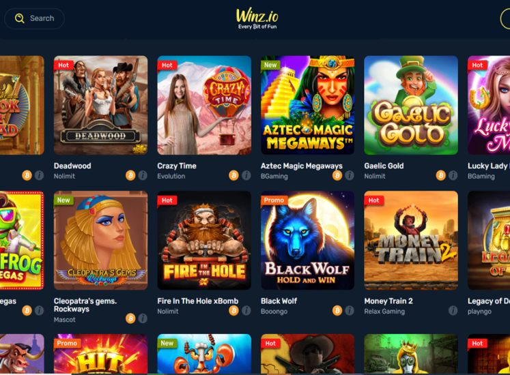Open the Gaelic Gold game thumbnail

tap(411, 105)
